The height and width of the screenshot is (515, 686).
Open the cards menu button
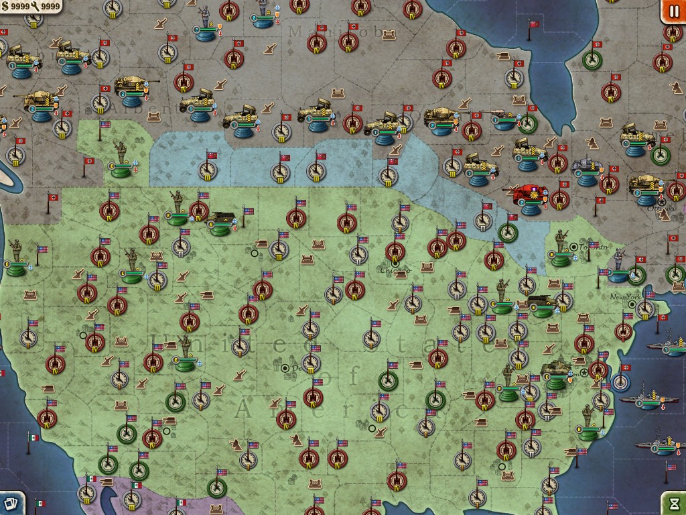pos(11,504)
